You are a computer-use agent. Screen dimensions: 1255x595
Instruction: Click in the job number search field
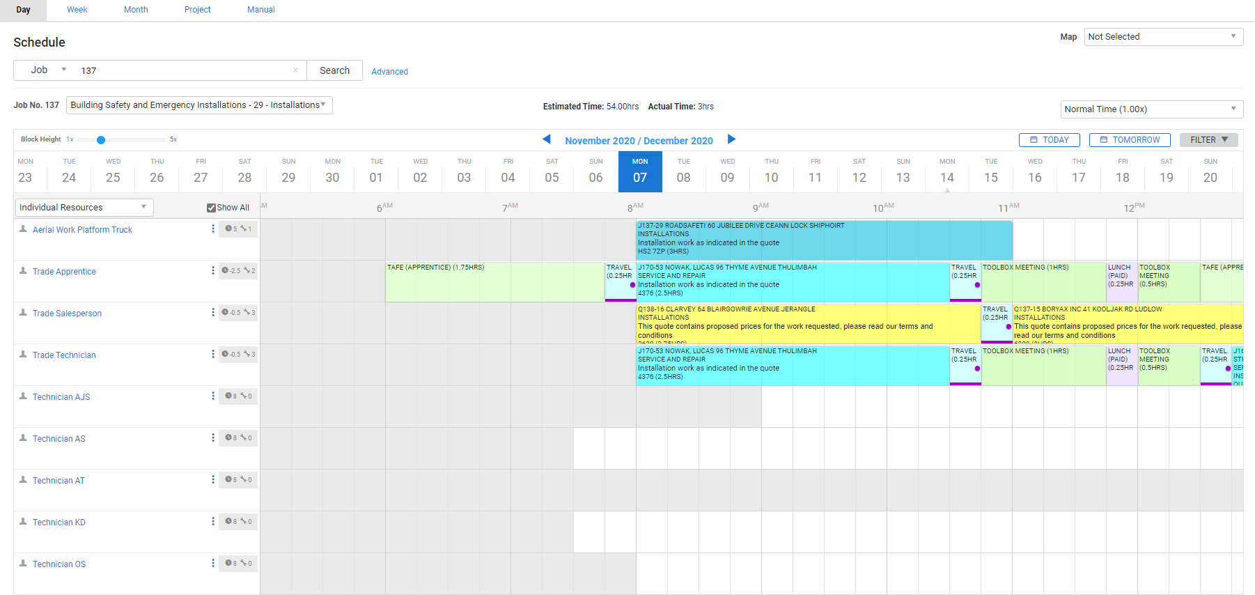tap(185, 70)
